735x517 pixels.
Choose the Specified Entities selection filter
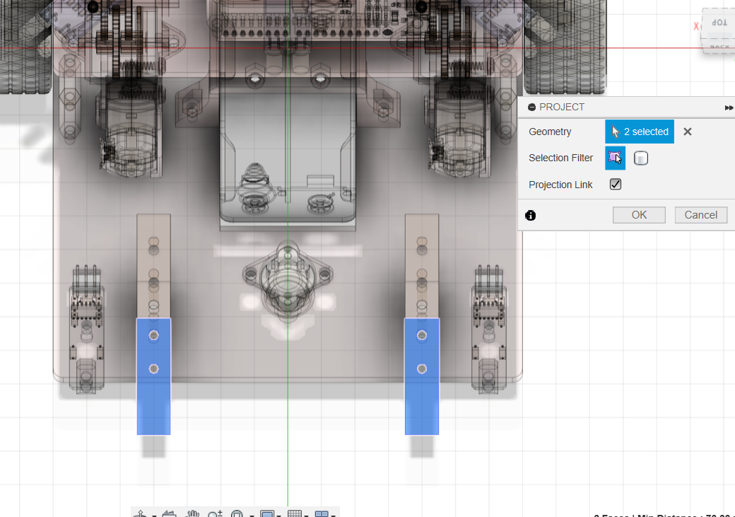pyautogui.click(x=615, y=158)
